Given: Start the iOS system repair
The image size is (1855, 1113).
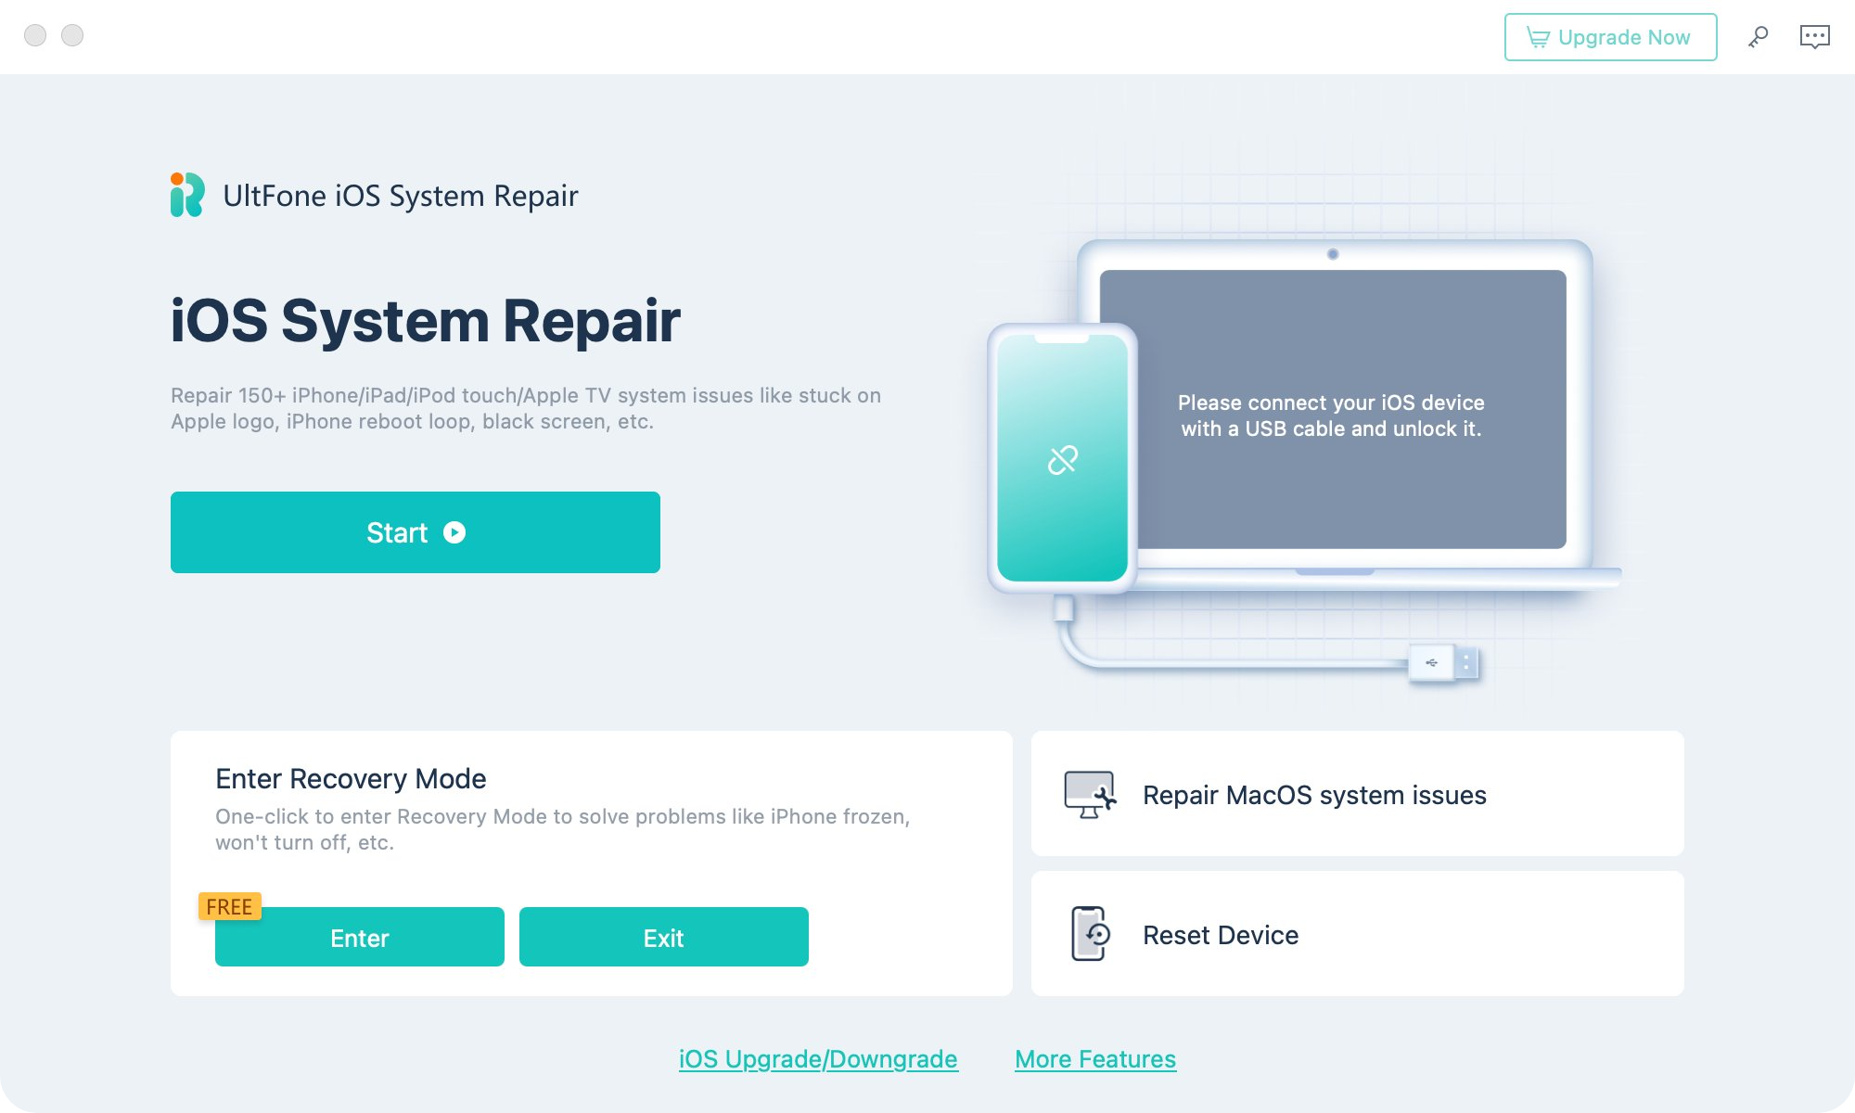Looking at the screenshot, I should point(416,532).
